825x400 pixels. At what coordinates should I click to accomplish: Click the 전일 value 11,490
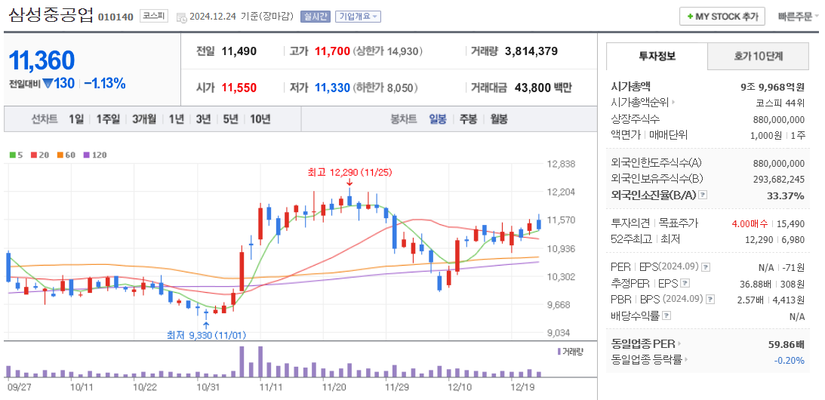click(x=239, y=51)
